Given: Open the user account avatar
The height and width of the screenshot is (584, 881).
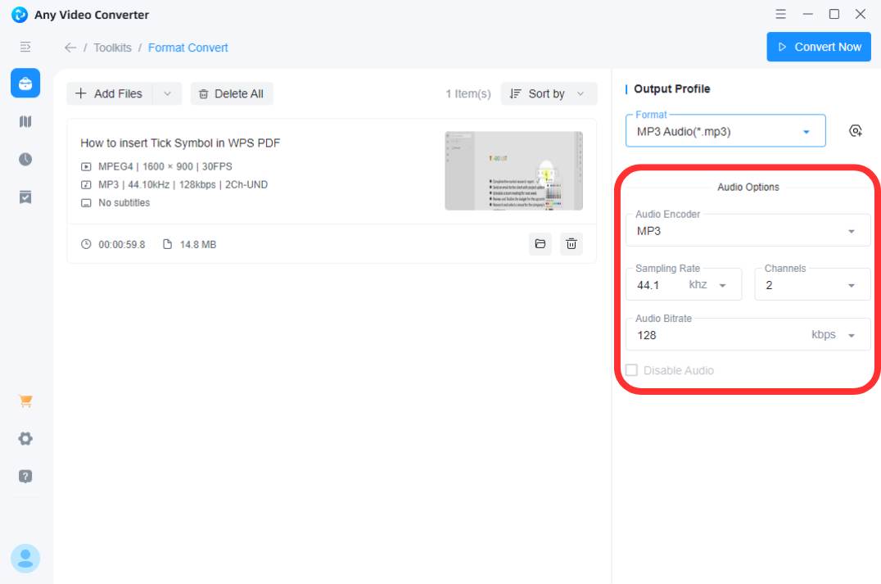Looking at the screenshot, I should click(25, 558).
